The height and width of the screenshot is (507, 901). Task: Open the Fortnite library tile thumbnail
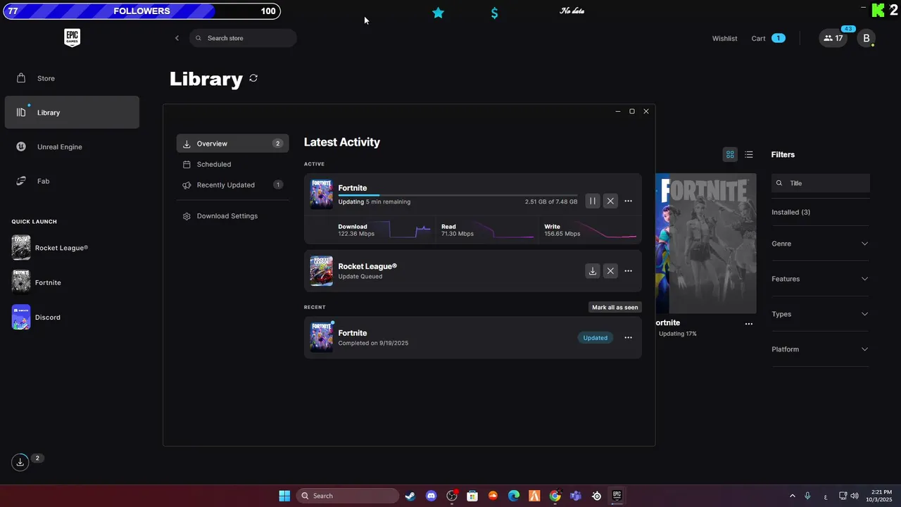pos(706,243)
